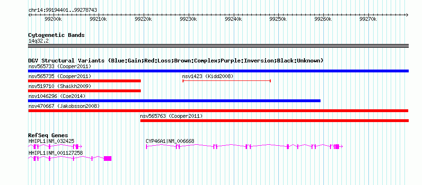Click the 99240k ruler tick label
Viewport: 422px width, 185px height.
(233, 19)
